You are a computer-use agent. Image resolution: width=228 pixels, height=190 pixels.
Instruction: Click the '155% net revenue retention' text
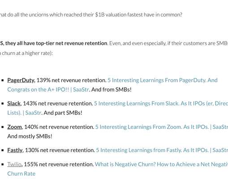(x=59, y=165)
